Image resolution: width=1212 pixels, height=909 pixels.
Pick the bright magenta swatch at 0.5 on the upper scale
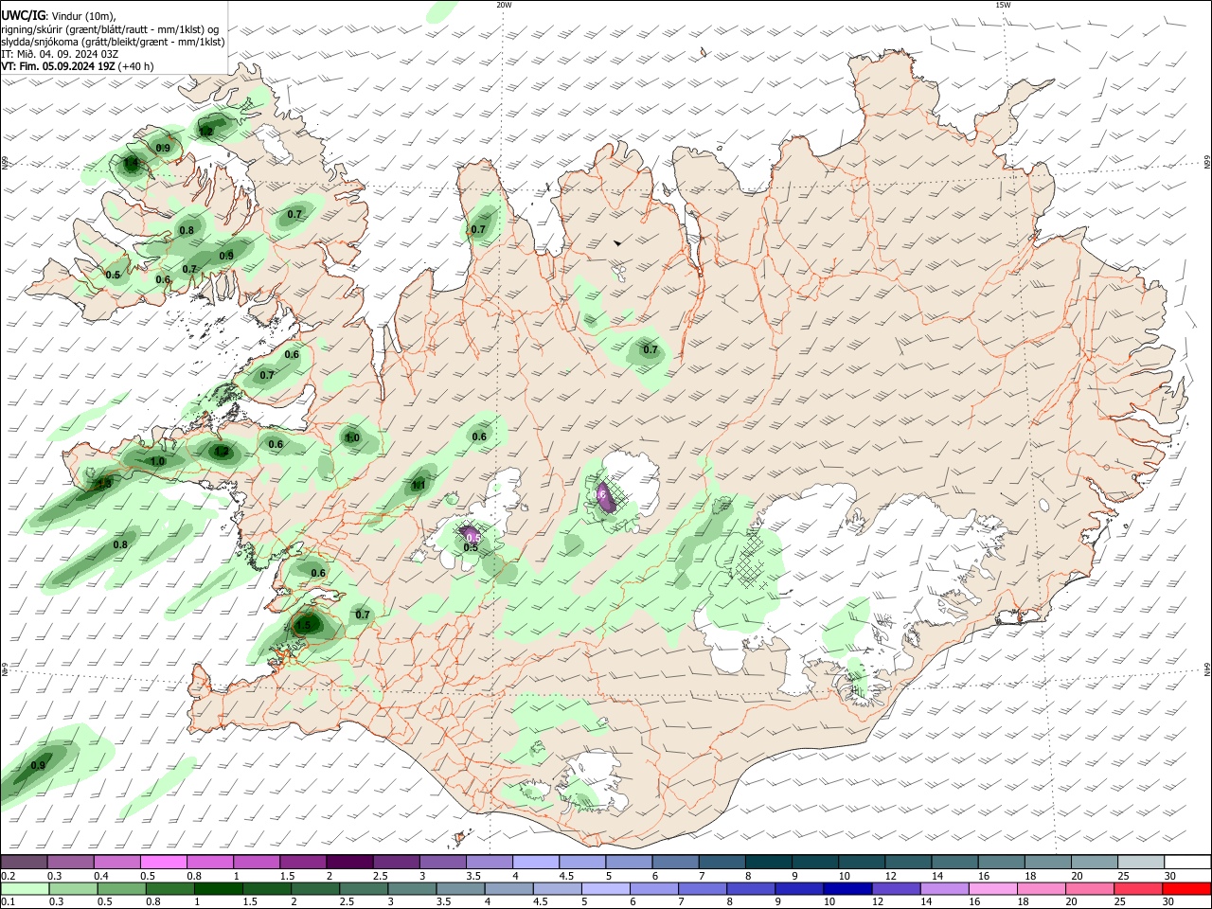164,862
